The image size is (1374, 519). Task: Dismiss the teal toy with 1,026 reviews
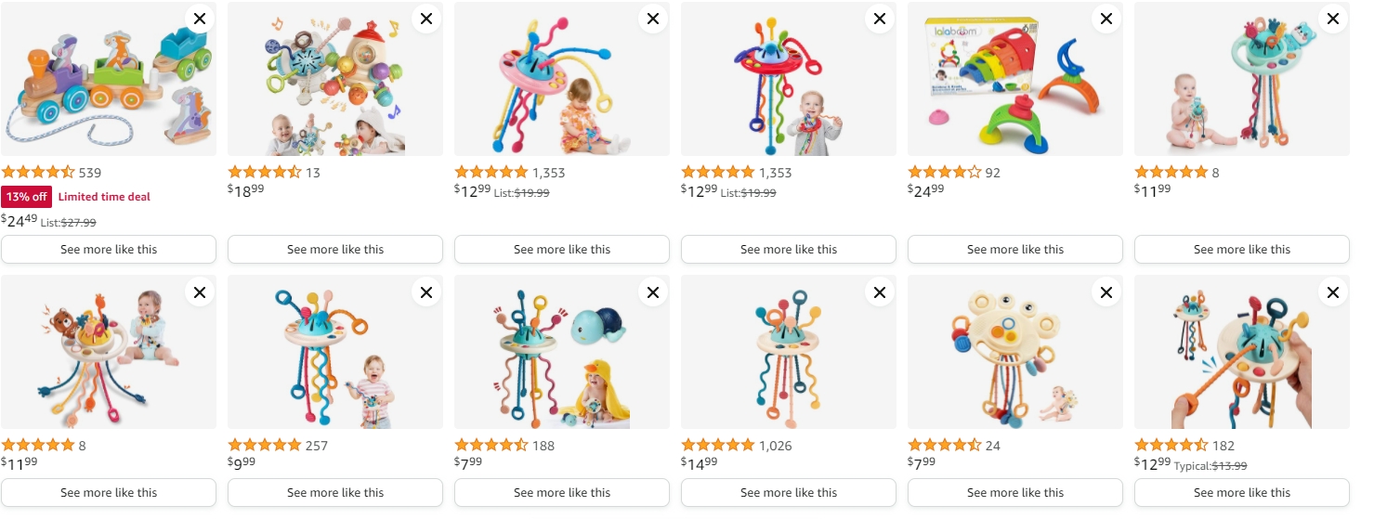tap(880, 293)
